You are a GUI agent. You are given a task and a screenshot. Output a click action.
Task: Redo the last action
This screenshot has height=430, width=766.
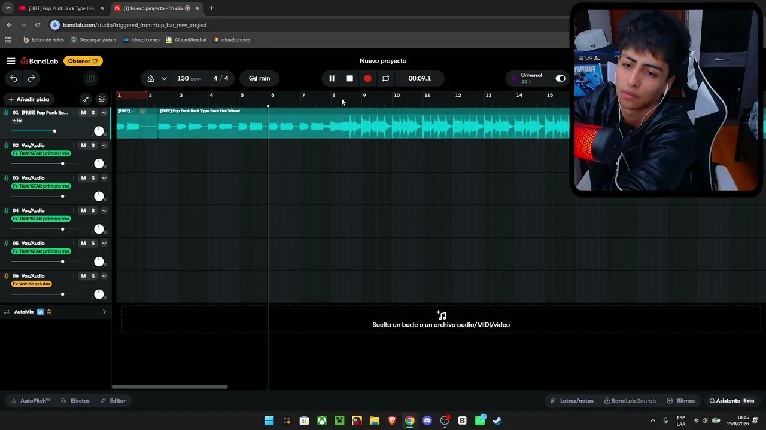coord(31,78)
